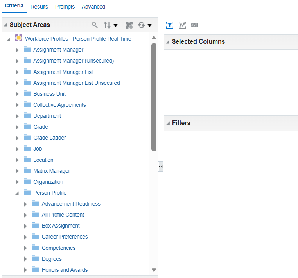Click the Organization folder icon

pyautogui.click(x=27, y=181)
